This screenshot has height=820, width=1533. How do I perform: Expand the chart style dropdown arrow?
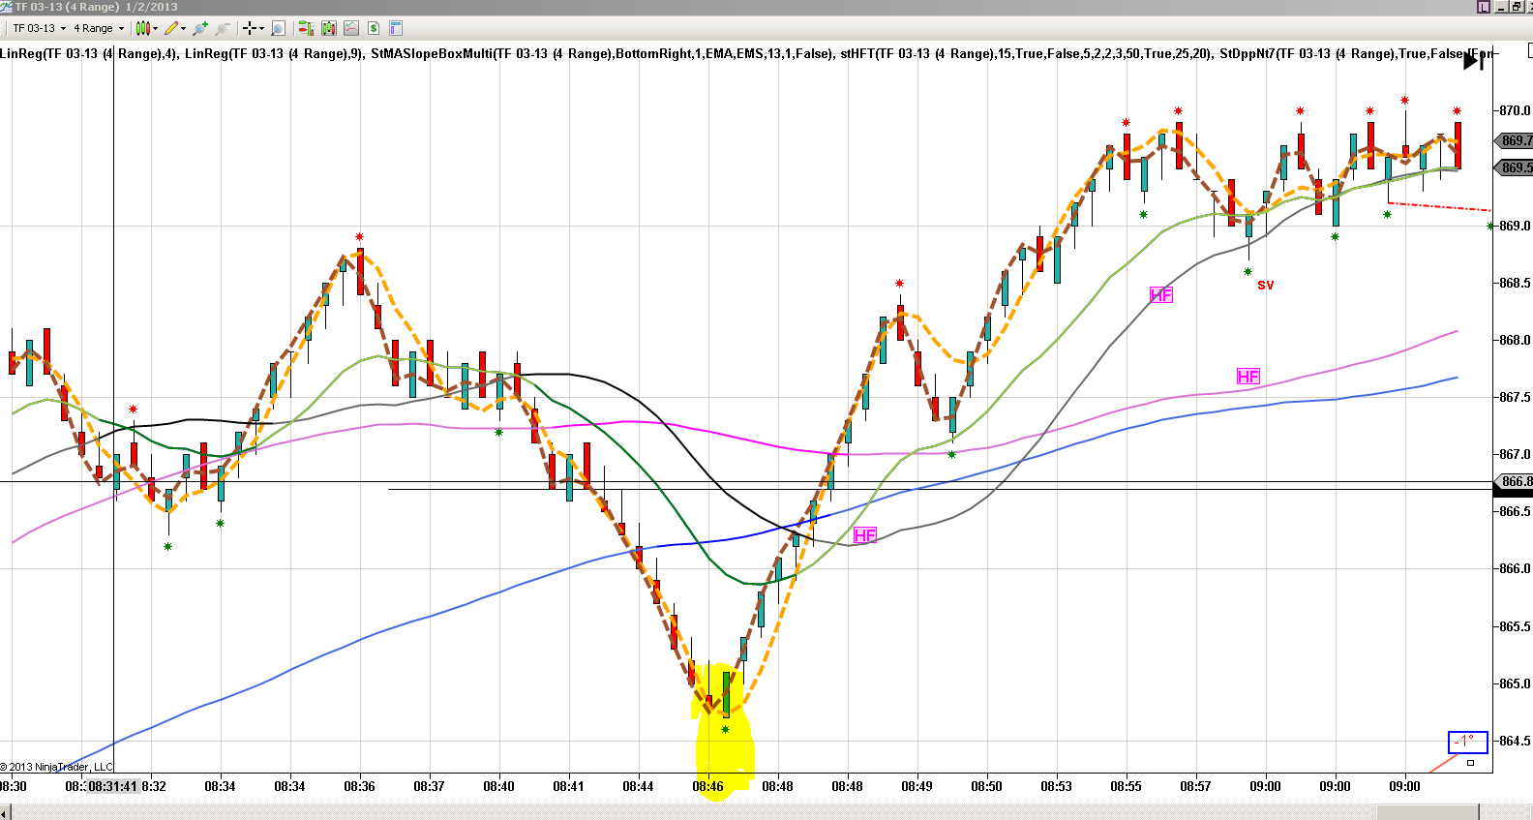[x=156, y=28]
